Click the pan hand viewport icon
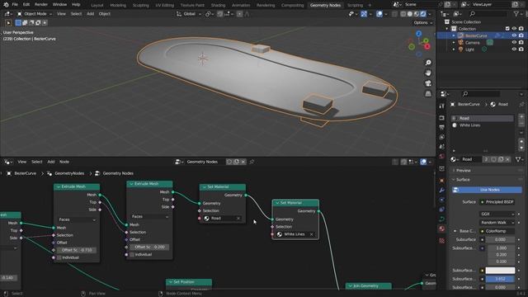The height and width of the screenshot is (297, 528). tap(428, 73)
